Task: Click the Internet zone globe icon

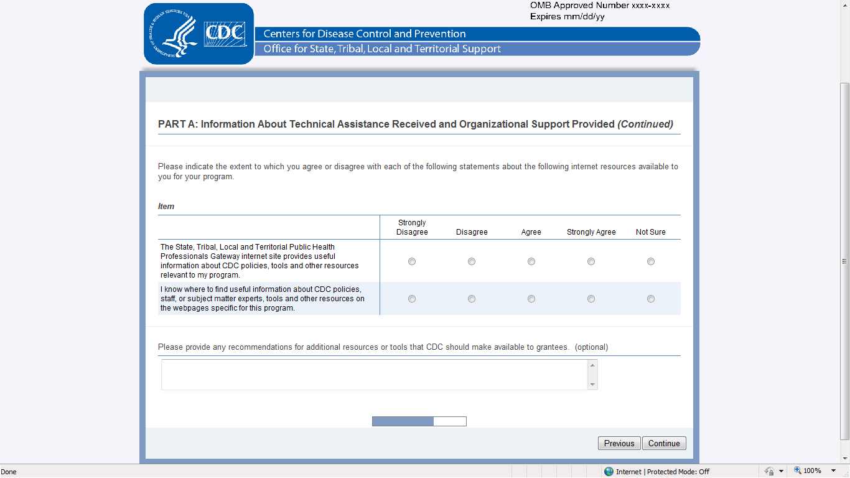Action: pyautogui.click(x=609, y=472)
